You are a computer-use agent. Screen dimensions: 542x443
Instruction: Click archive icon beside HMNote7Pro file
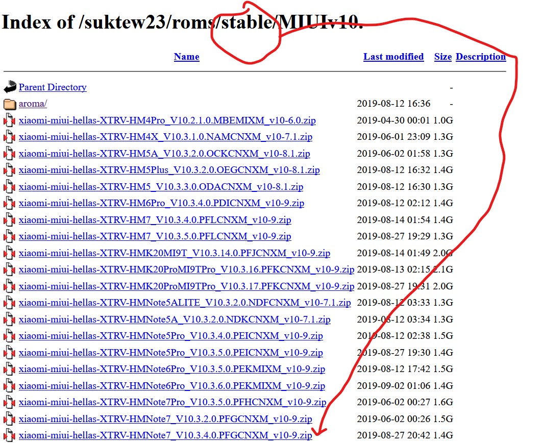pos(9,402)
